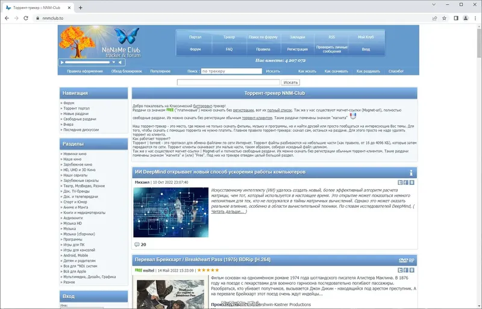Viewport: 482px width, 309px height.
Task: Open browser profile icon
Action: (466, 18)
